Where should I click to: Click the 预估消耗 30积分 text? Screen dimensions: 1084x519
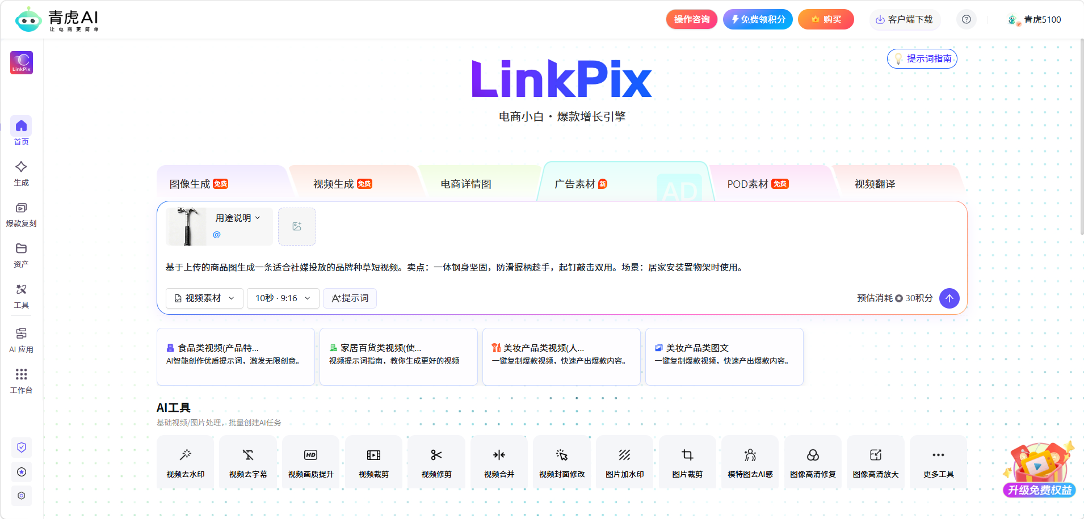coord(895,298)
